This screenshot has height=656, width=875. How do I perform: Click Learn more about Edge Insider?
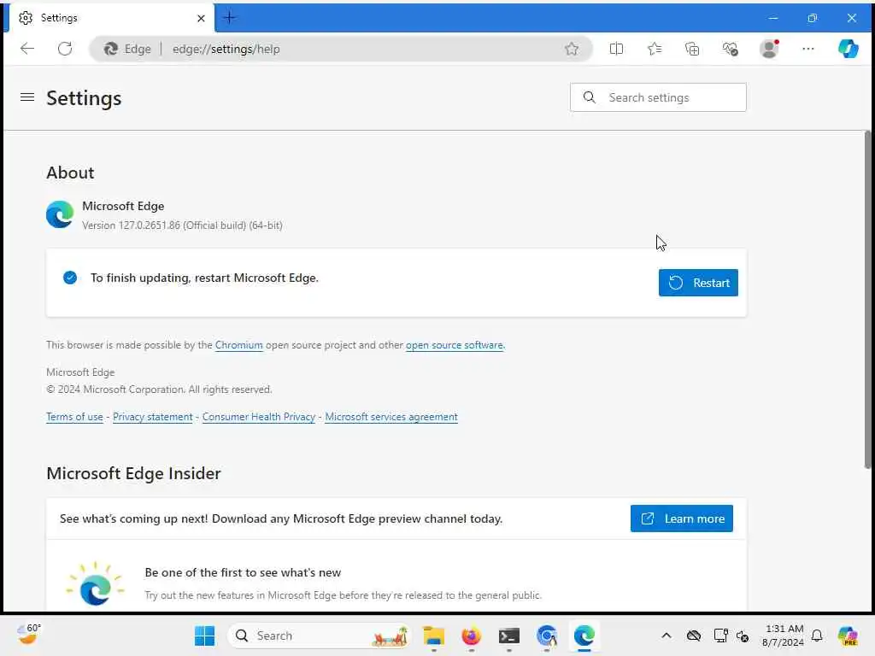pyautogui.click(x=681, y=518)
